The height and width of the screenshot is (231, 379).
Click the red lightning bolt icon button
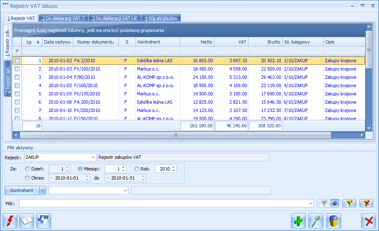(10, 221)
